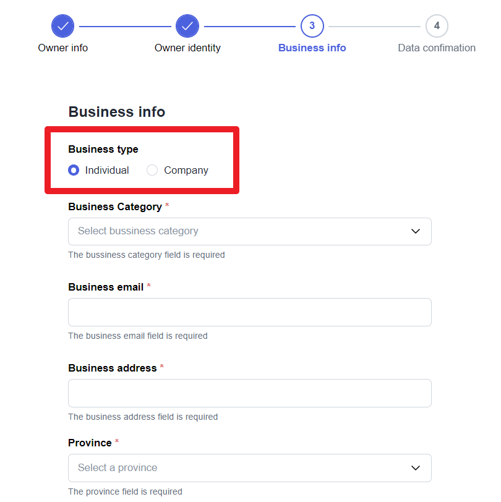Click the step 4 circle icon
The width and height of the screenshot is (501, 502).
point(437,26)
